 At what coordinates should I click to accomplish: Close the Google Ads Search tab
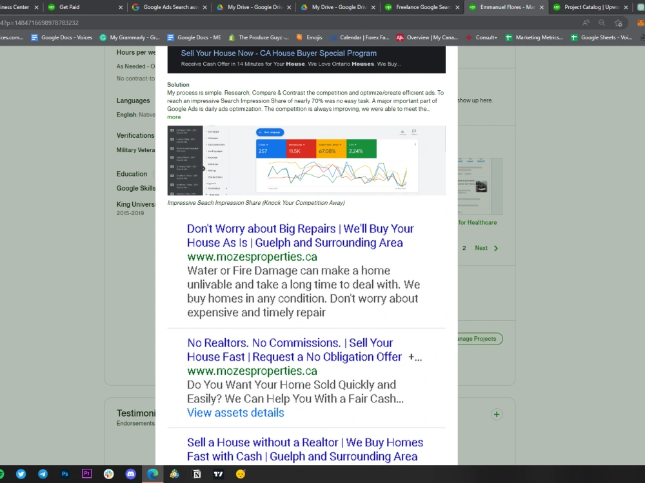(205, 7)
